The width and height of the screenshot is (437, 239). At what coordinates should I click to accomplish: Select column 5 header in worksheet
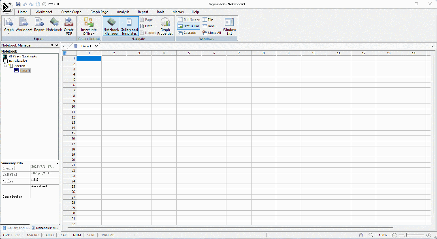(189, 53)
